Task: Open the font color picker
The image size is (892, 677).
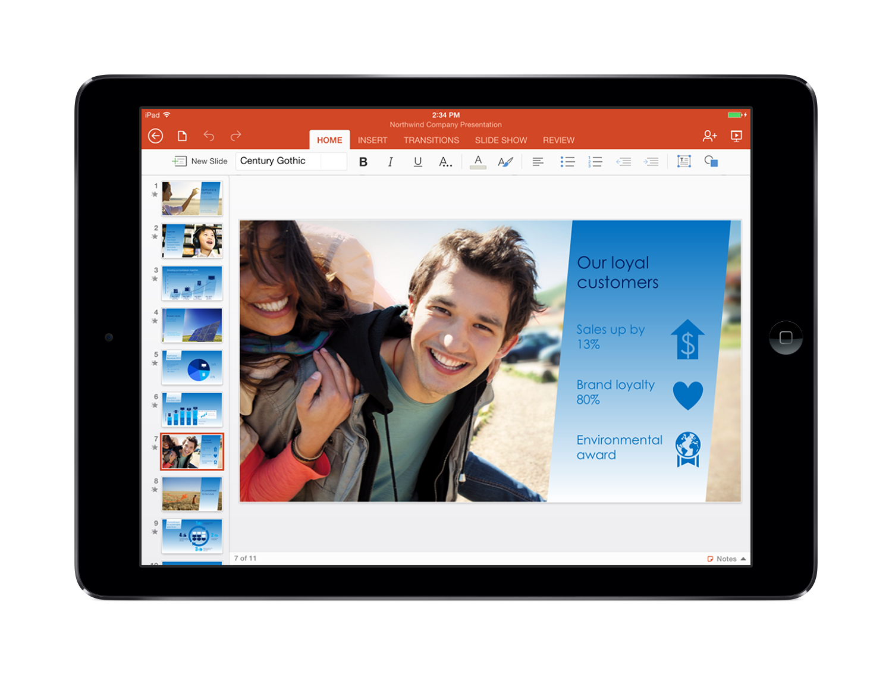Action: (478, 161)
